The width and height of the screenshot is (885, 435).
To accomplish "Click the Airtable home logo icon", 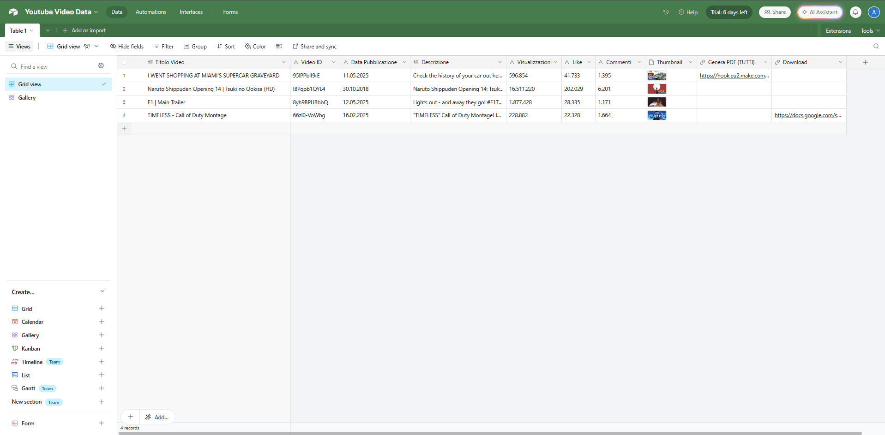I will coord(13,12).
